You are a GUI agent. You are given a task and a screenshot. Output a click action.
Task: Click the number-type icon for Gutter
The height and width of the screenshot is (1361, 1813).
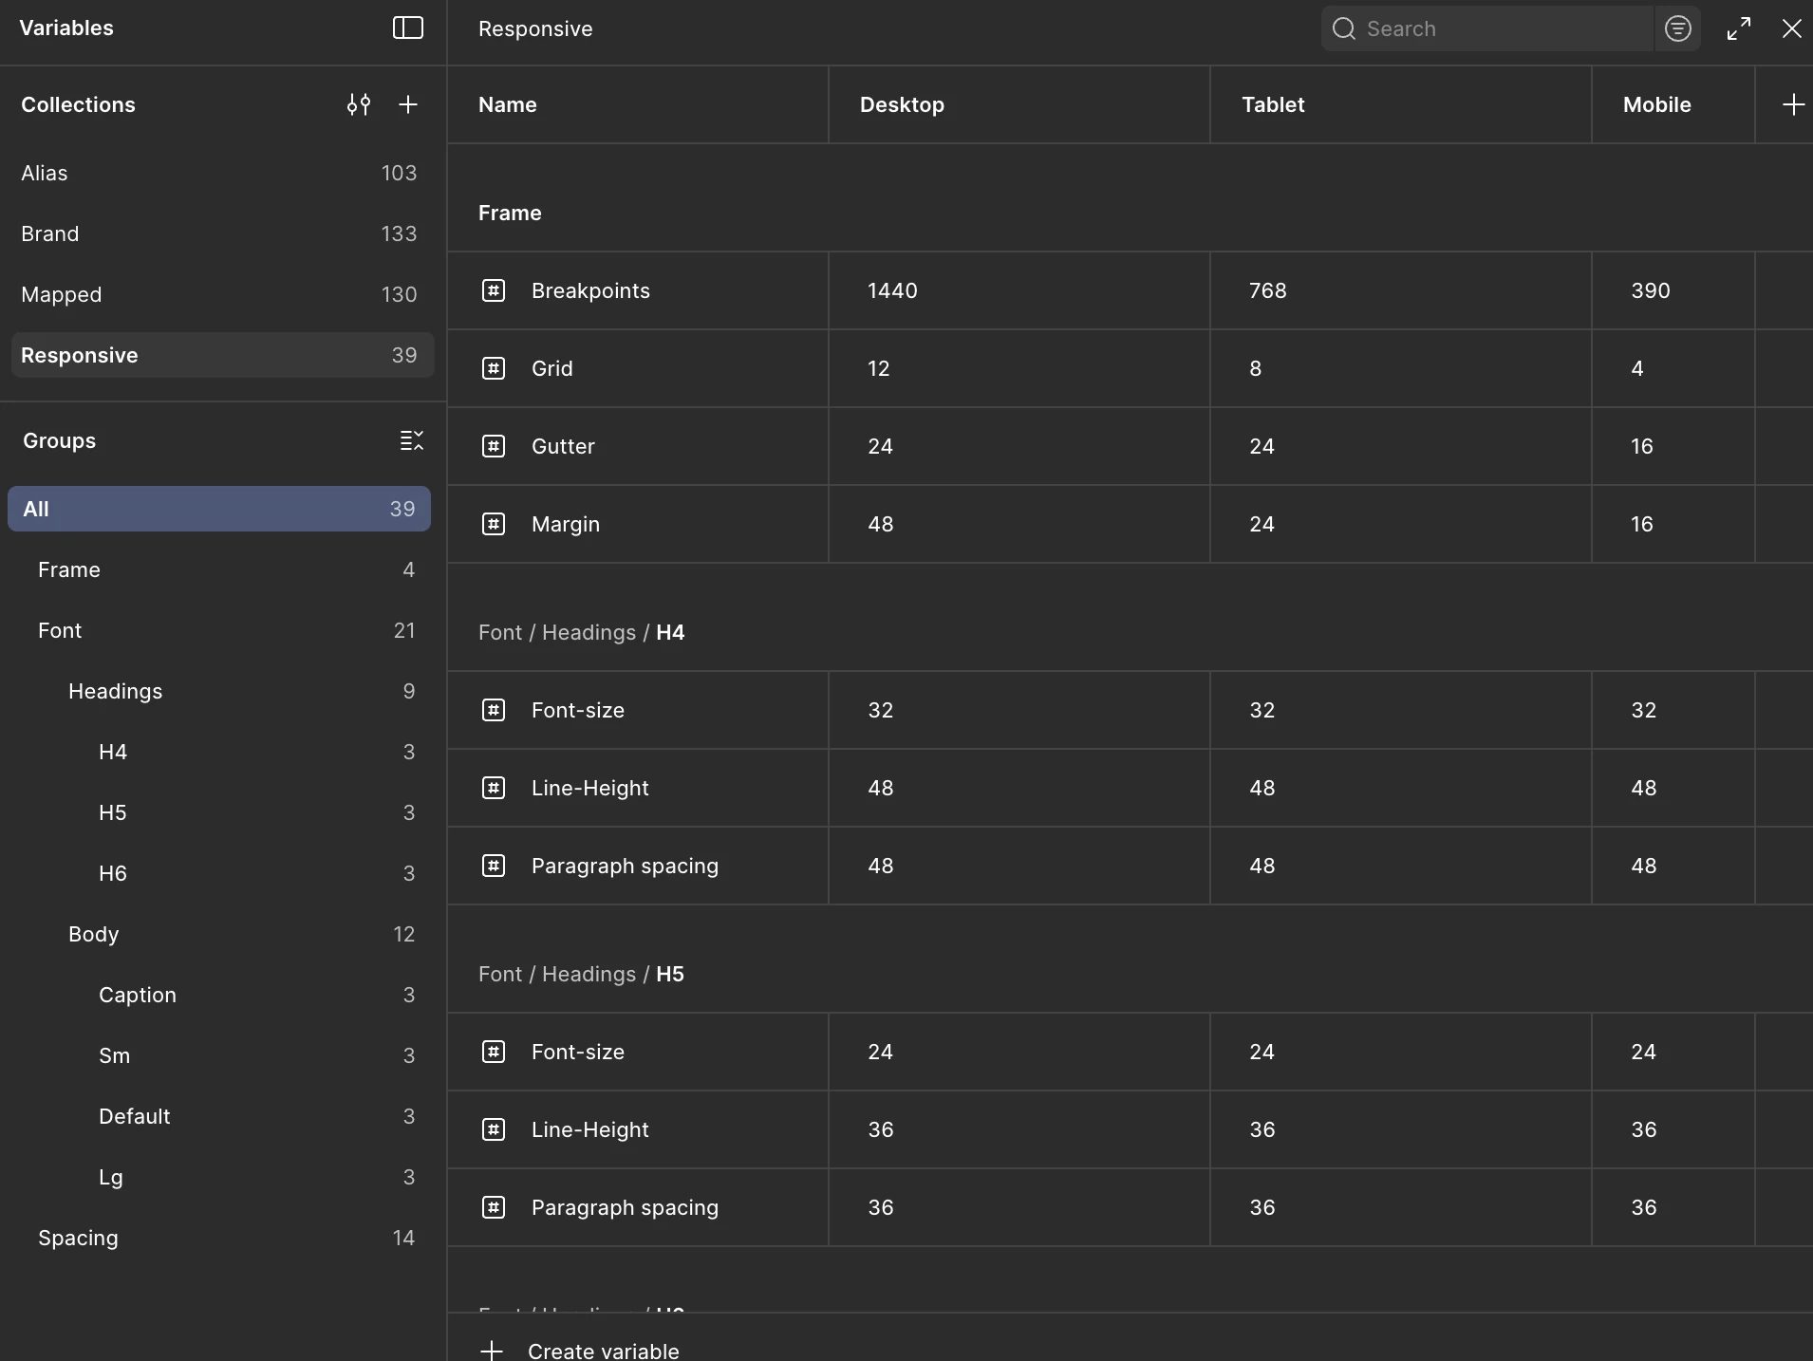tap(494, 446)
